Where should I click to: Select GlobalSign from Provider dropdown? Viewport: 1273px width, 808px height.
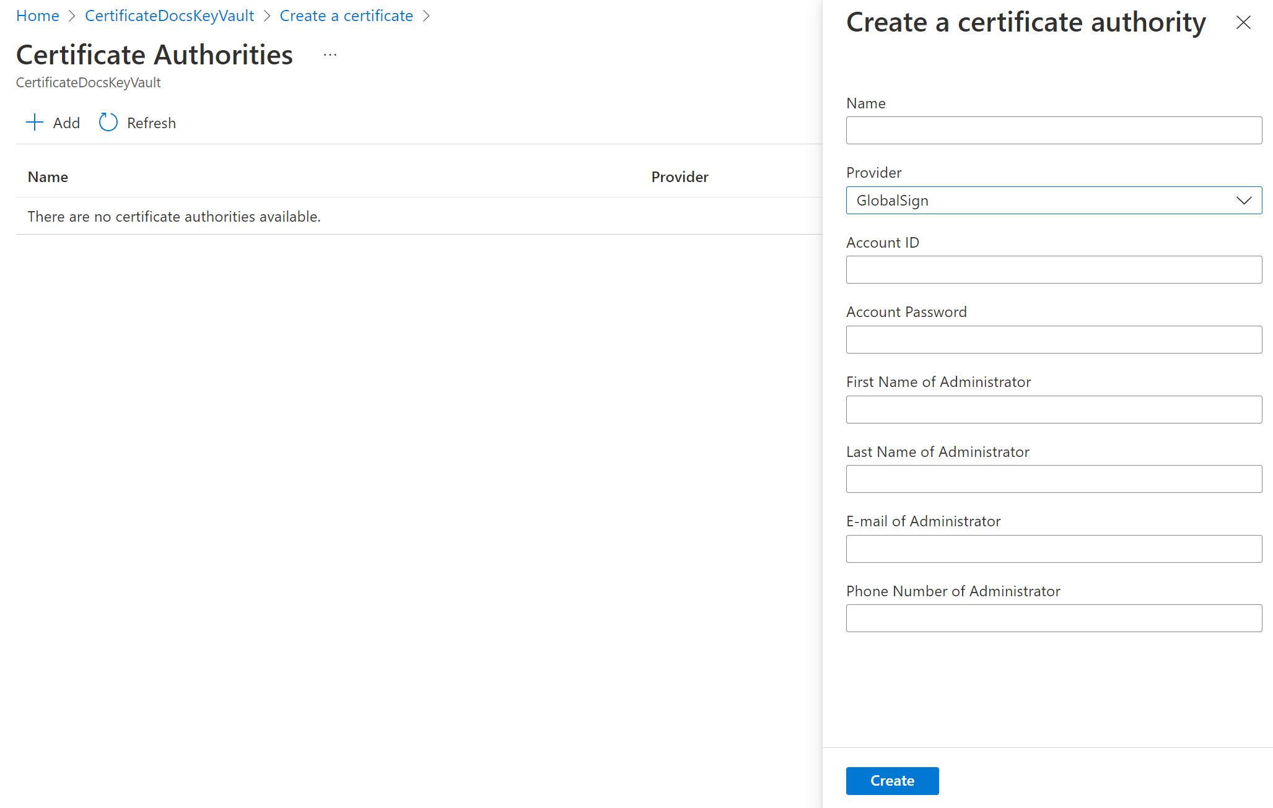pyautogui.click(x=1054, y=199)
